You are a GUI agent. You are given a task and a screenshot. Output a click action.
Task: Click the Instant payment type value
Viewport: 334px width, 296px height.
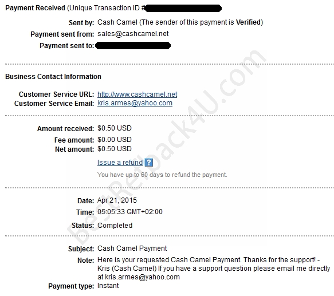(x=108, y=286)
